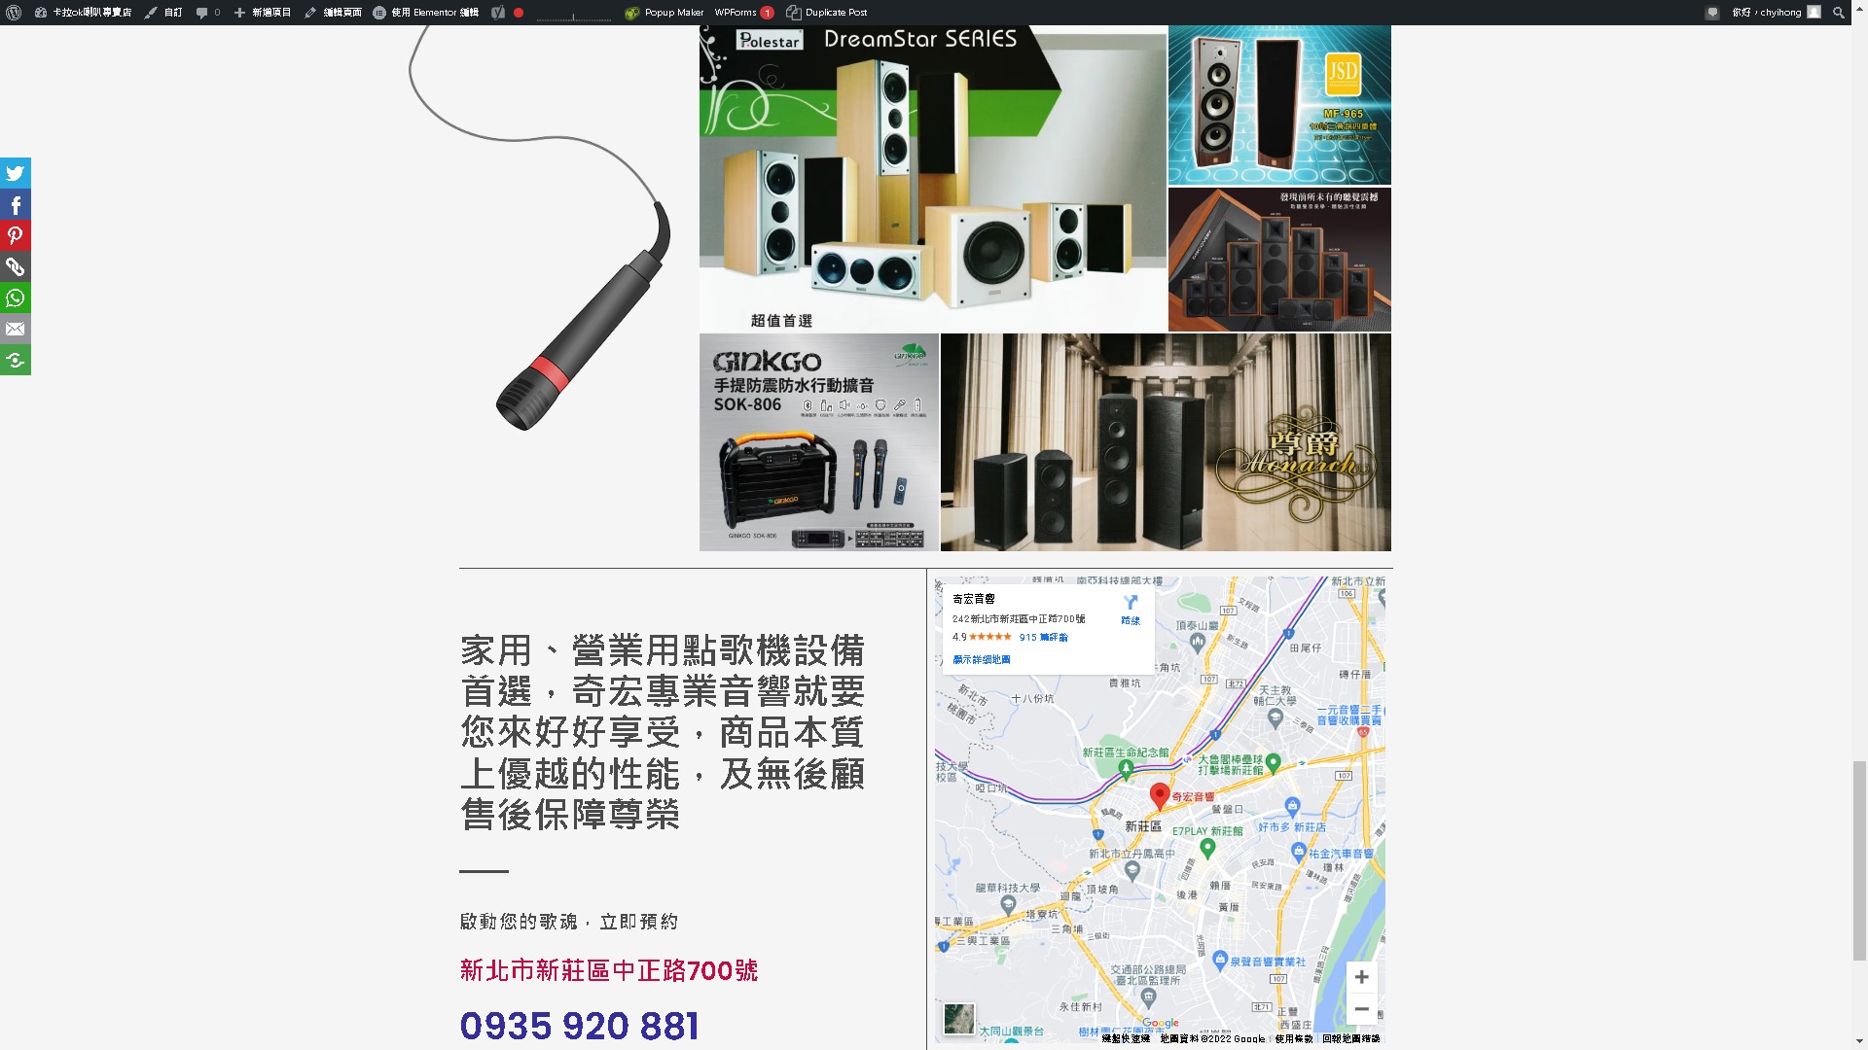Click the page vertical scrollbar thumb
1868x1050 pixels.
[1859, 860]
